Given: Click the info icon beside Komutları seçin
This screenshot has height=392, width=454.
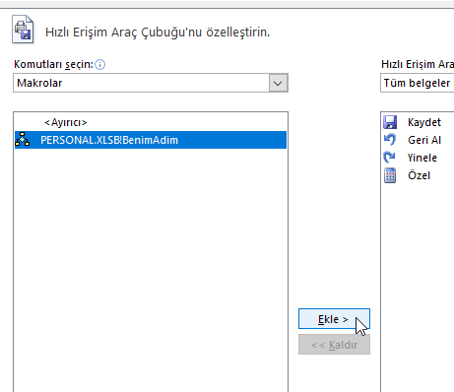Looking at the screenshot, I should [99, 65].
